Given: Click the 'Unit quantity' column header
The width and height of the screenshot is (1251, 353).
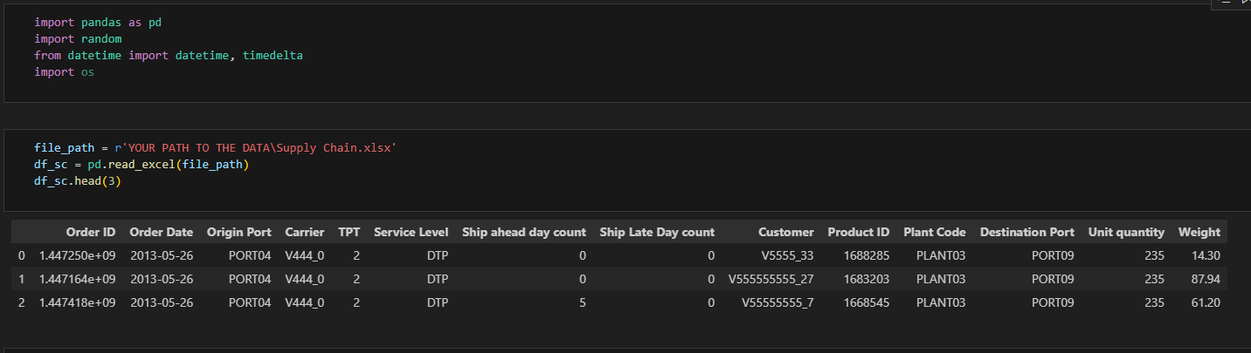Looking at the screenshot, I should pyautogui.click(x=1126, y=232).
